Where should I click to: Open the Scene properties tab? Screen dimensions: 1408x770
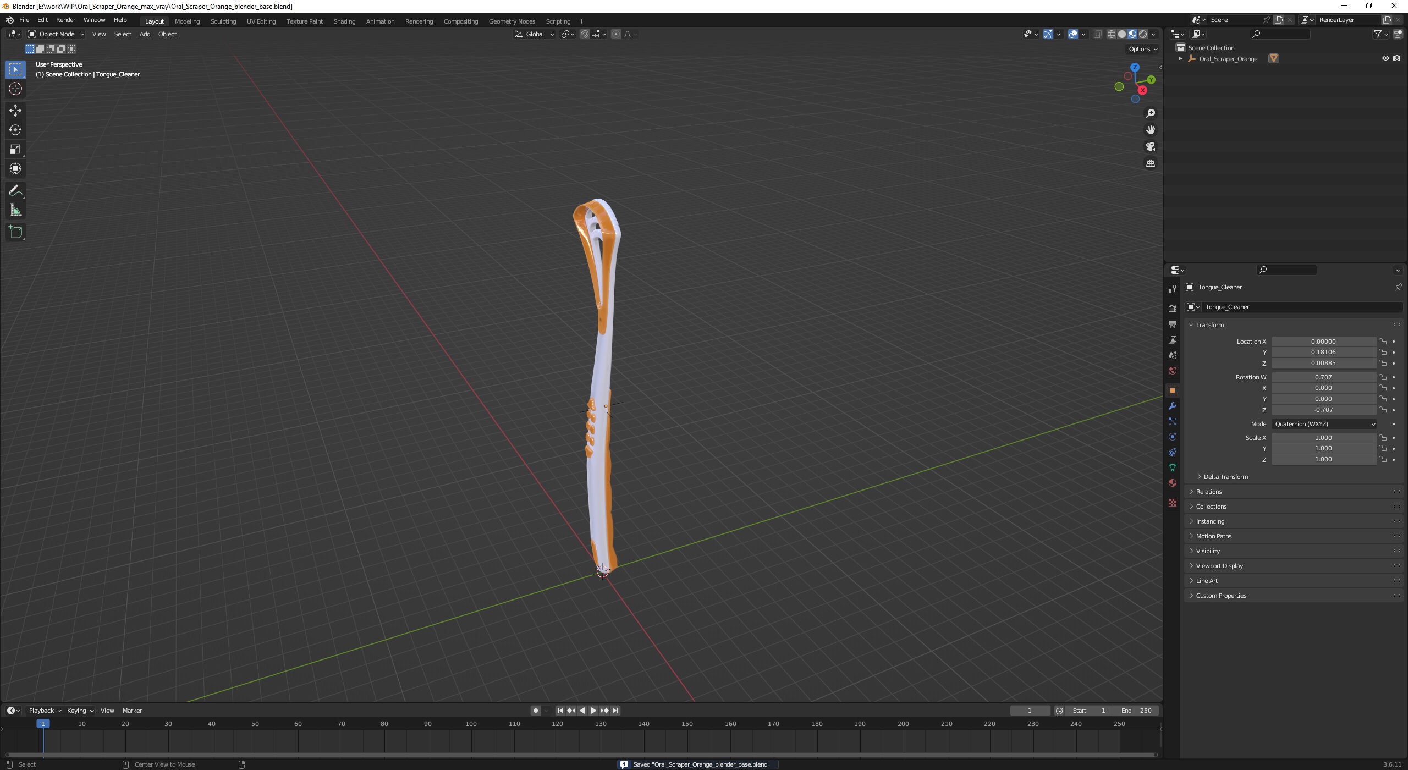click(x=1173, y=355)
